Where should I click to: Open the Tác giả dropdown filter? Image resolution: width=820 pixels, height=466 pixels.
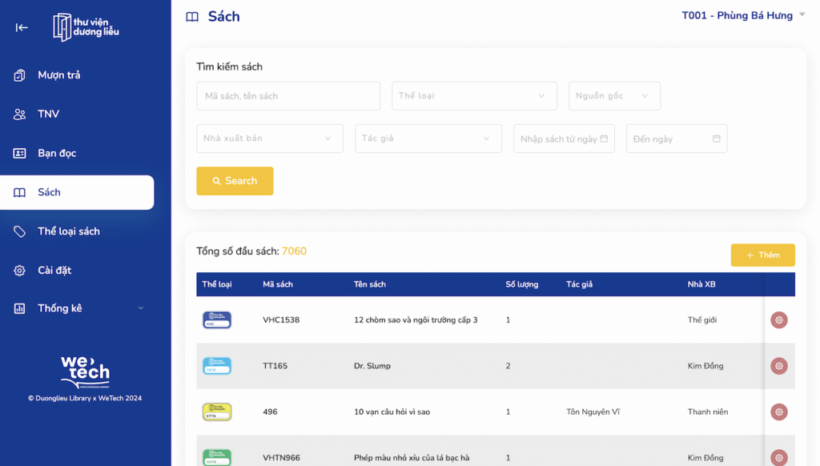click(428, 139)
